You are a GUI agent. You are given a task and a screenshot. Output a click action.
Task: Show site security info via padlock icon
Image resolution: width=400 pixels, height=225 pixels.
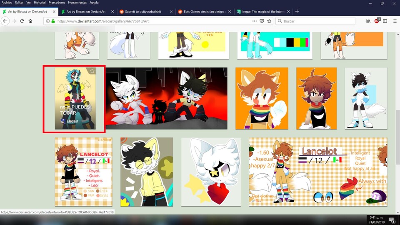53,21
